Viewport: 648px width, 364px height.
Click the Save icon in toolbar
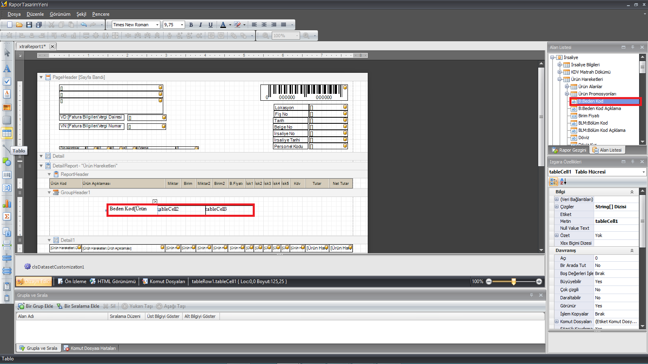coord(29,25)
